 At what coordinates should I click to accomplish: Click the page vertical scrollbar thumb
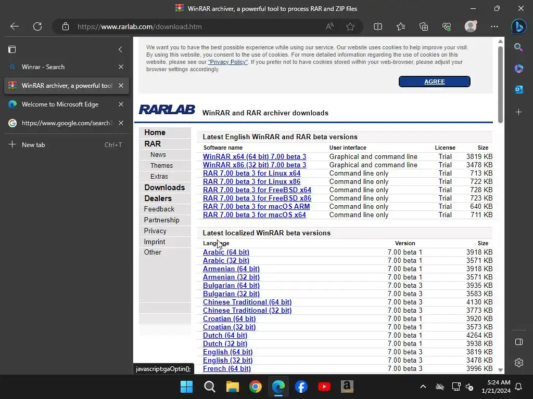(x=500, y=84)
